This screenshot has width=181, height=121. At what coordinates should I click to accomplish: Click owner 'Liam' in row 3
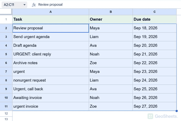point(111,37)
